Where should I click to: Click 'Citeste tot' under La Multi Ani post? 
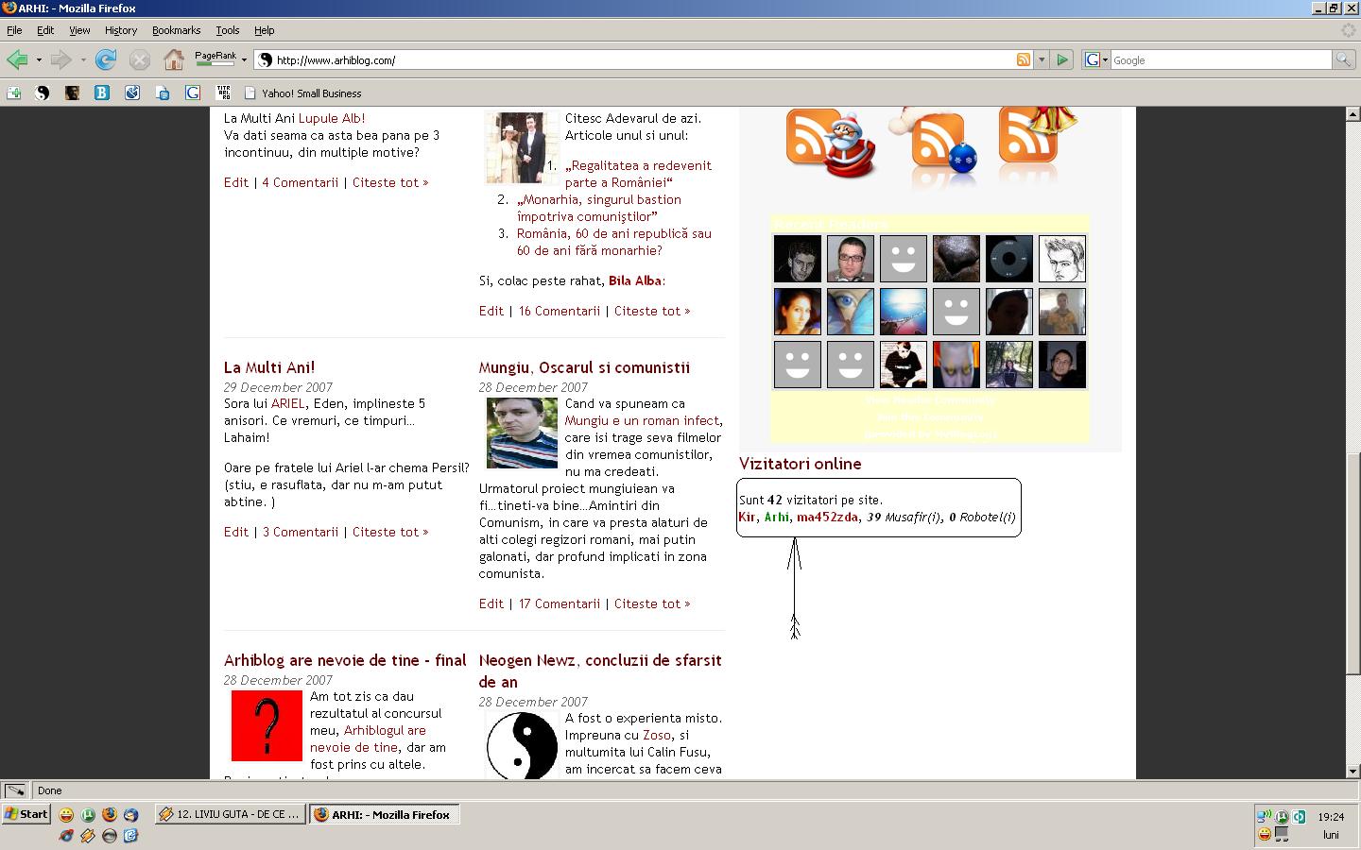click(x=390, y=532)
